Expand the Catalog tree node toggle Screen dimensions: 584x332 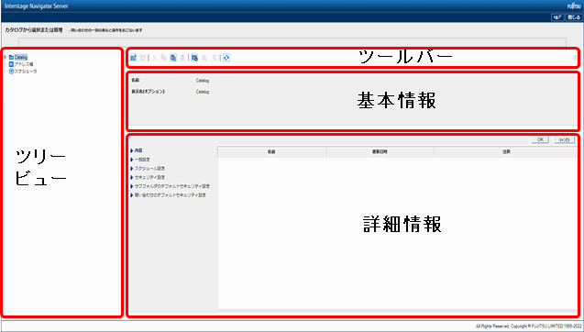5,58
